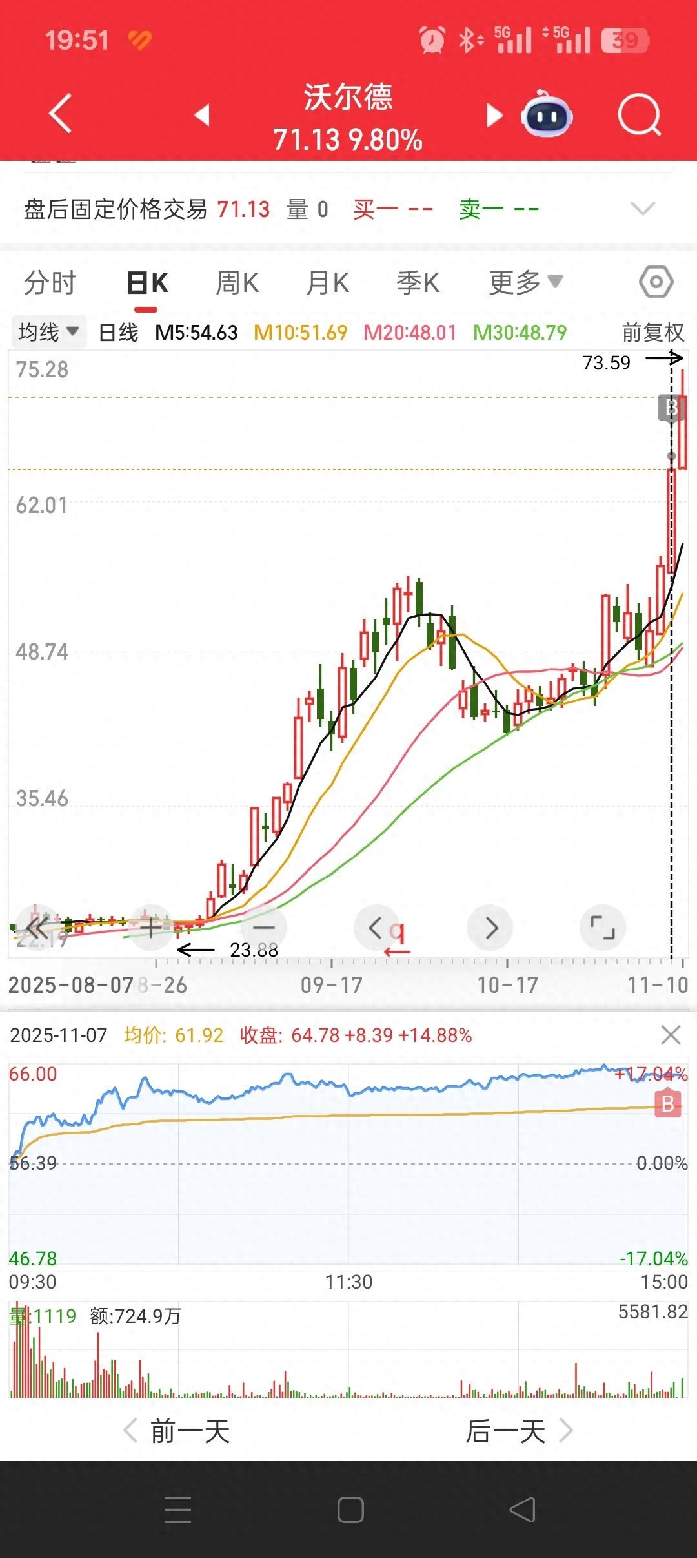Zoom in chart with plus button

[x=150, y=928]
